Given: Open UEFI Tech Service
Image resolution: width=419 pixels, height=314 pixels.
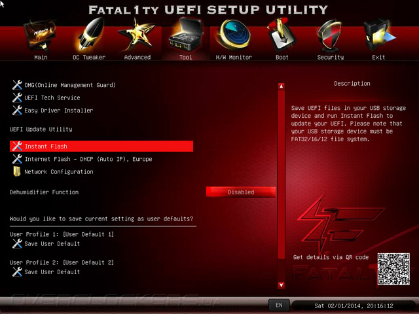Looking at the screenshot, I should [x=52, y=97].
